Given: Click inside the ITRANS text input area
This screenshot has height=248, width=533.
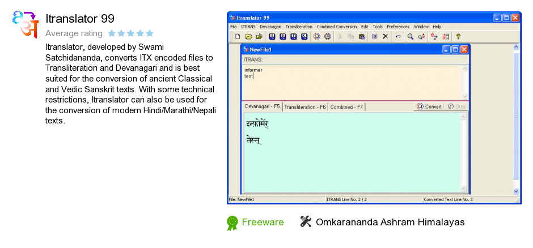Looking at the screenshot, I should point(352,82).
